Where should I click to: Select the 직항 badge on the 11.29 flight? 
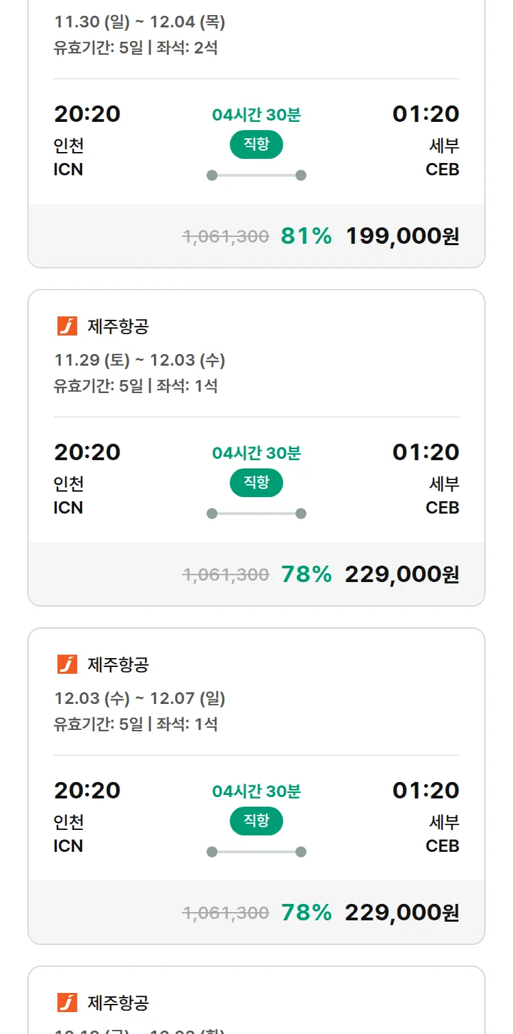click(x=256, y=483)
